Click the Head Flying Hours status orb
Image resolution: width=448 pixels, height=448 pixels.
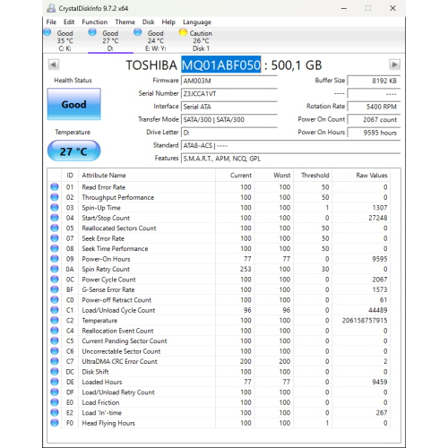pos(55,423)
